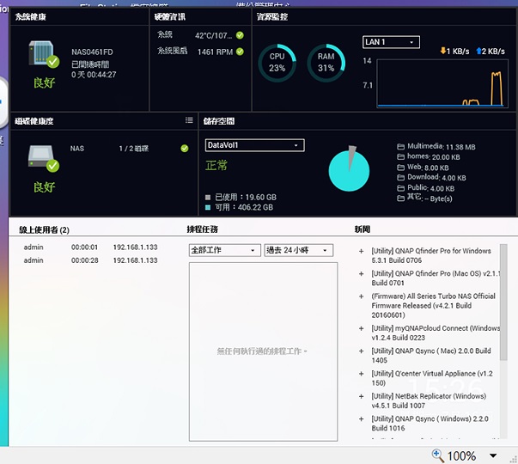Click the NAS disk status green check

185,149
